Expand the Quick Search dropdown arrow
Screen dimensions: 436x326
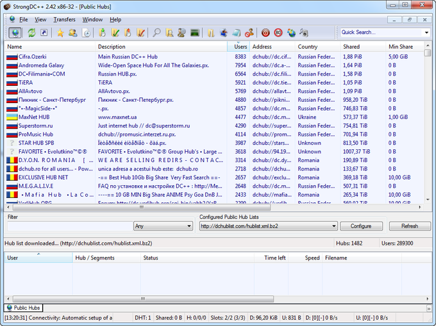point(426,33)
